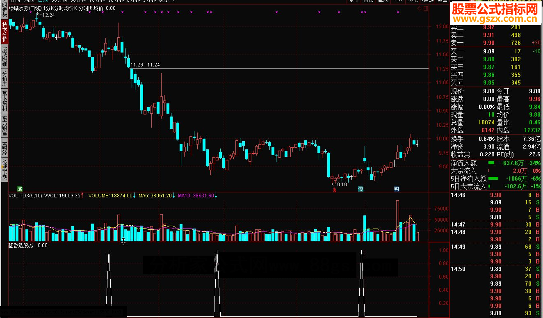Click the 14:49 tick with volume 68
The width and height of the screenshot is (543, 318).
click(496, 247)
